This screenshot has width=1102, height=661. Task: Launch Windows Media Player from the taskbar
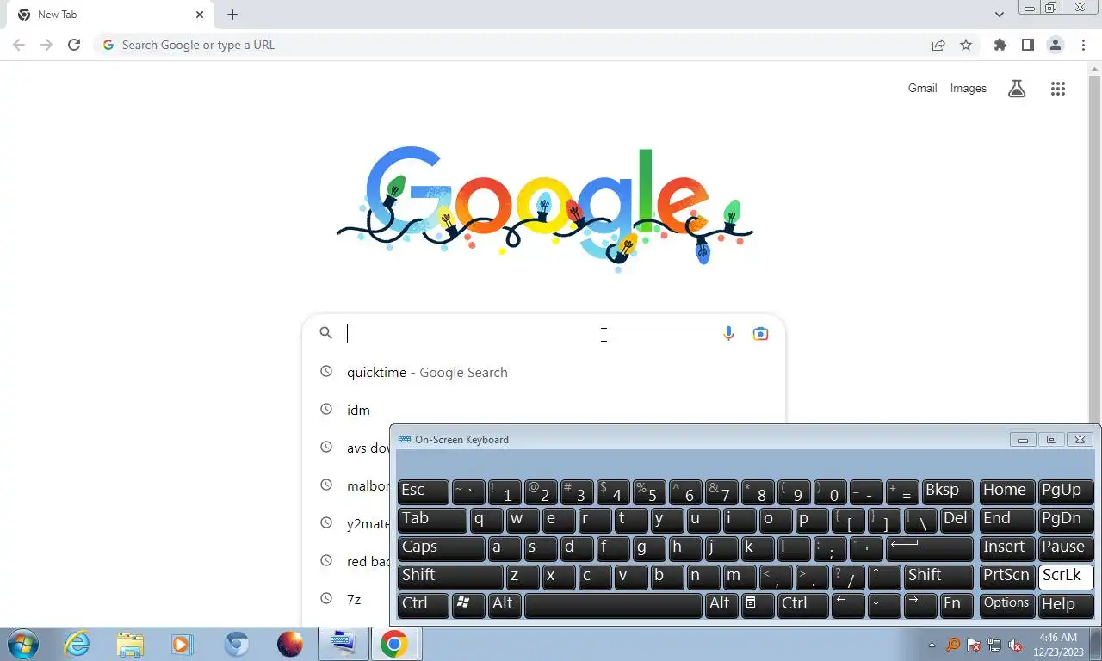183,644
